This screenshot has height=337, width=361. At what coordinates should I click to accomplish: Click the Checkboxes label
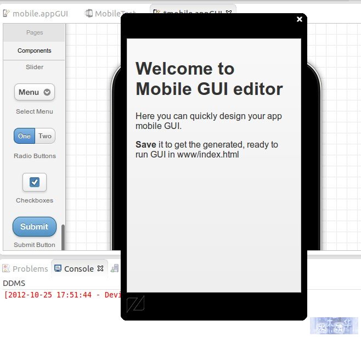tap(35, 200)
